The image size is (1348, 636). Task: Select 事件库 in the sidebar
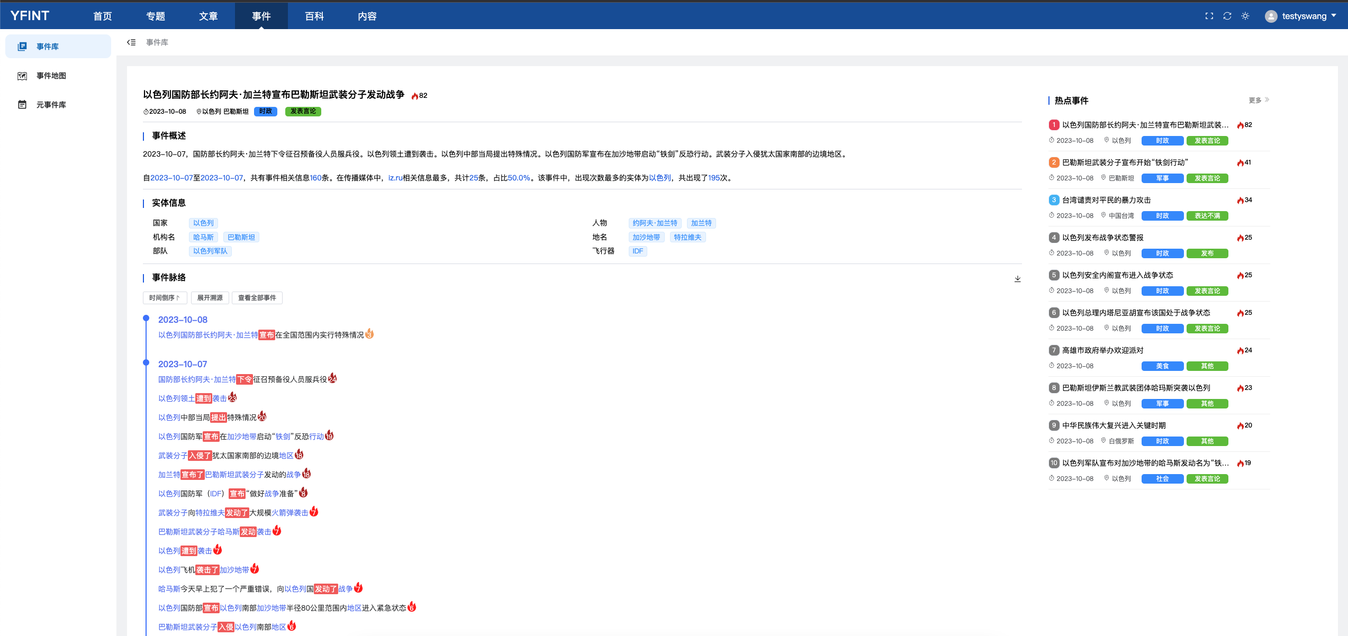click(x=48, y=47)
